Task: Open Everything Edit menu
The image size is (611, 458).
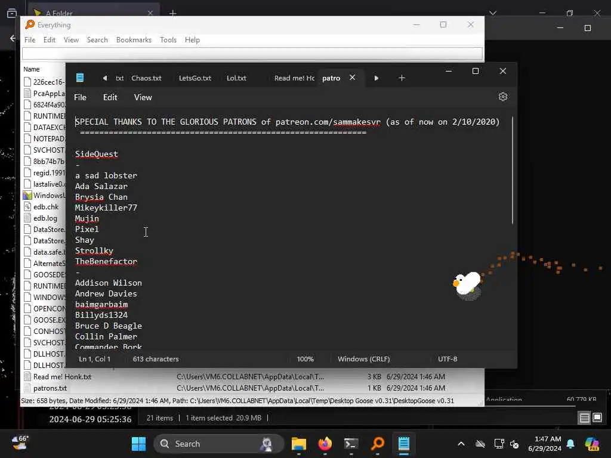Action: 49,40
